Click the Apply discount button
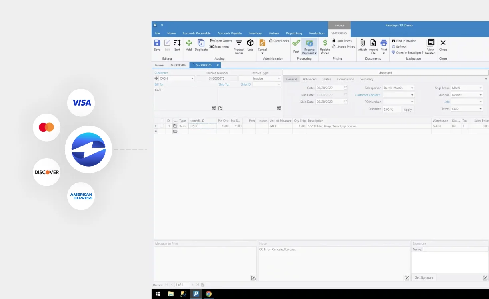The height and width of the screenshot is (299, 489). (408, 109)
